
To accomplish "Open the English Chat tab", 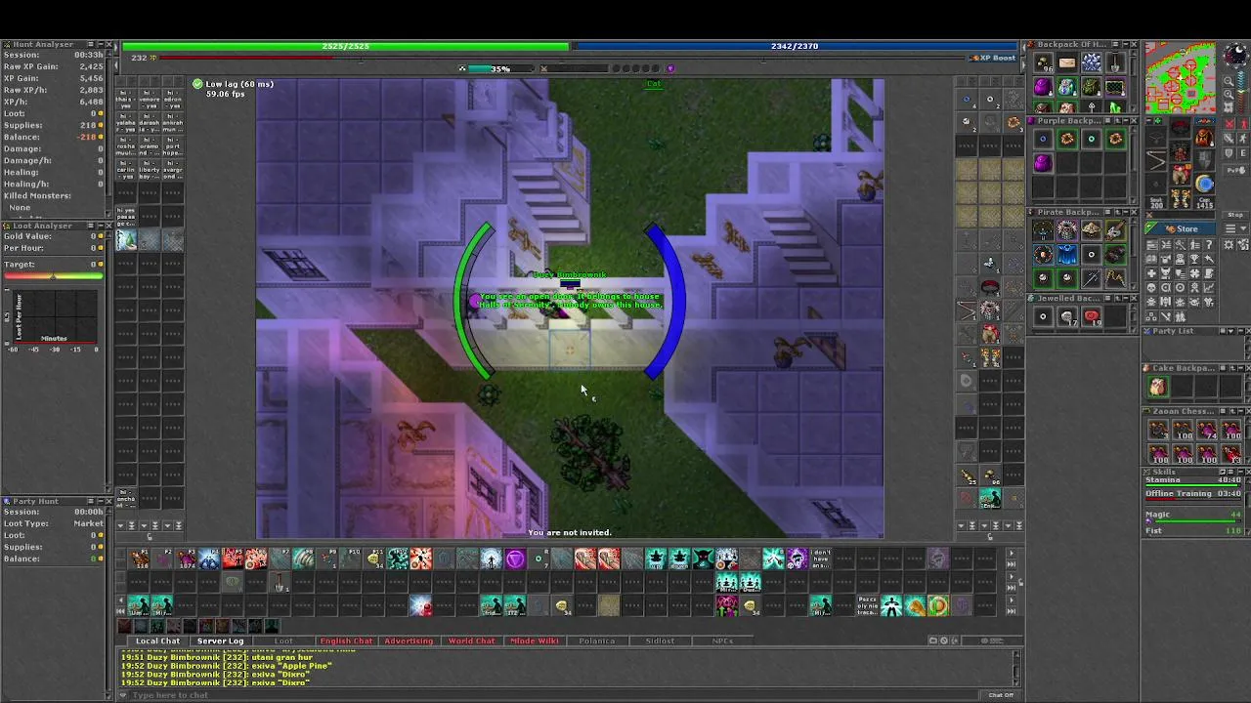I will 346,641.
